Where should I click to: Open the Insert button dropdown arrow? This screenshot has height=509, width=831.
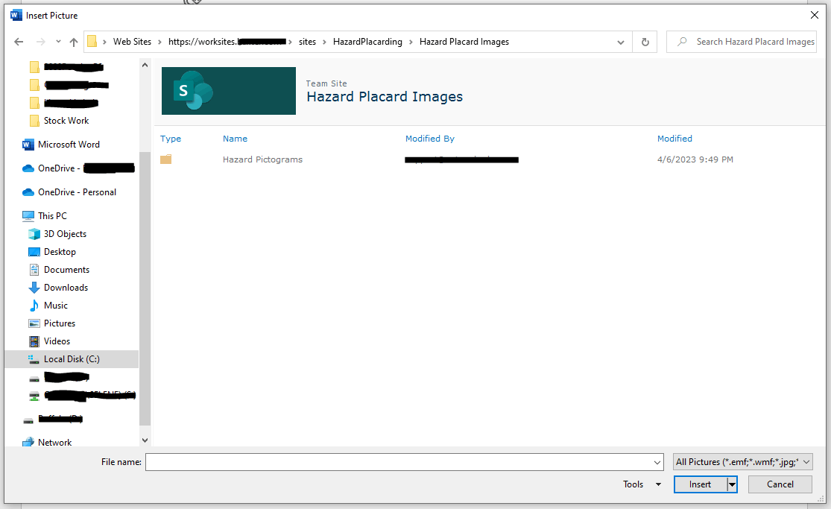732,484
